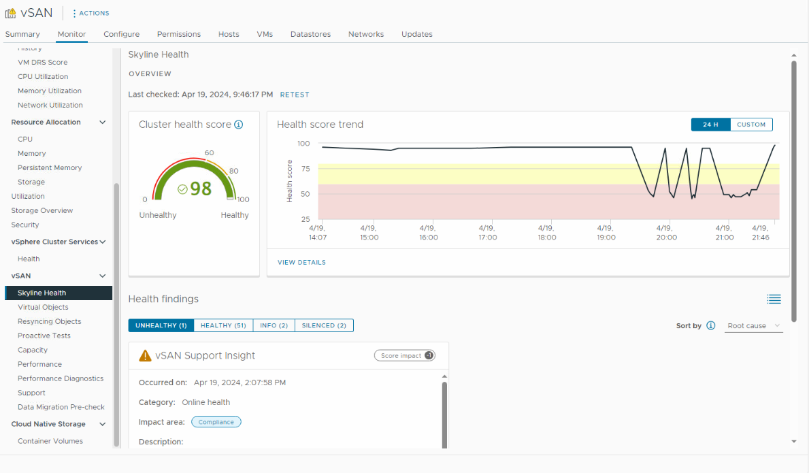Click Cluster health score info icon
Viewport: 809px width, 473px height.
(238, 125)
